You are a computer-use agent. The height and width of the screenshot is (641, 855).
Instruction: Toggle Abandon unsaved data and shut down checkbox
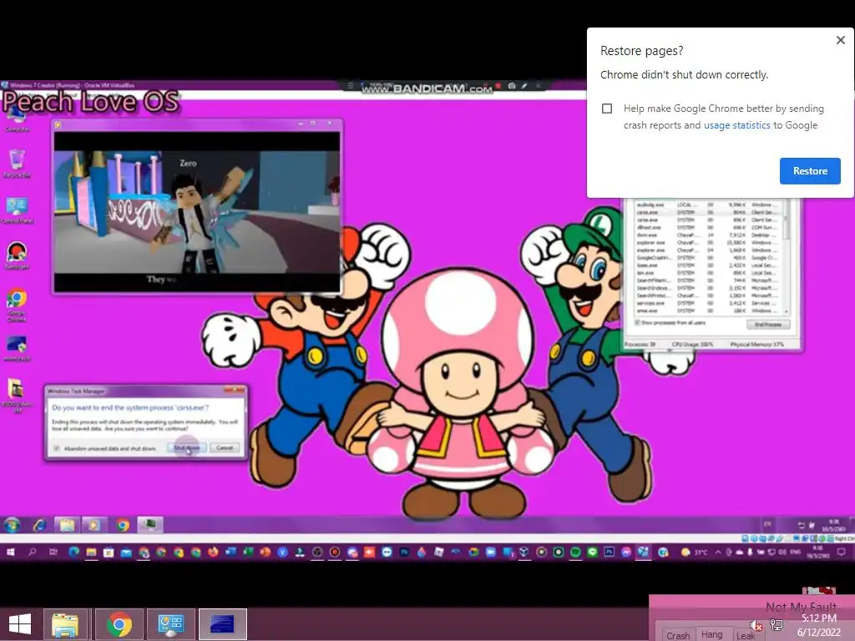point(56,448)
